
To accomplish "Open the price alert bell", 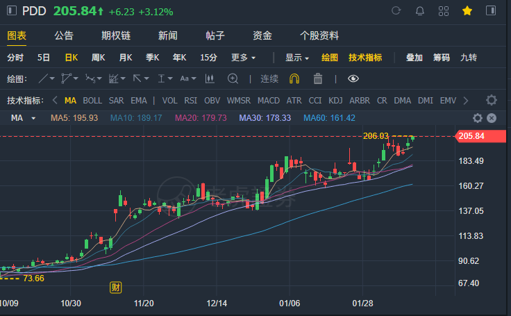I will (x=420, y=10).
